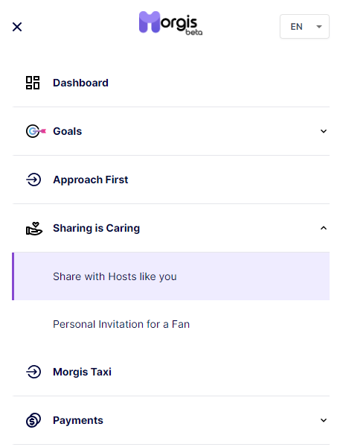Open Morgis Taxi page

click(x=82, y=372)
